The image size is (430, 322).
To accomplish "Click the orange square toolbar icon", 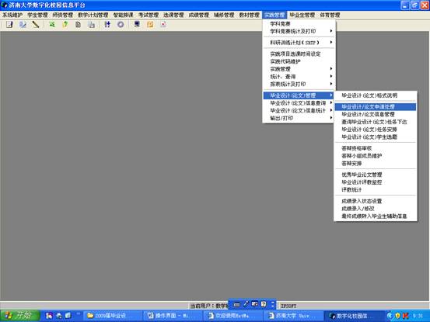I will [150, 25].
